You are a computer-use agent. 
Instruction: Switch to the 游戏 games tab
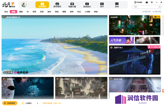click(72, 12)
